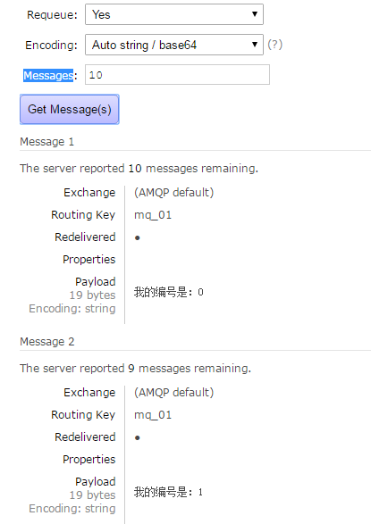Click the Encoding dropdown arrow

(x=255, y=45)
